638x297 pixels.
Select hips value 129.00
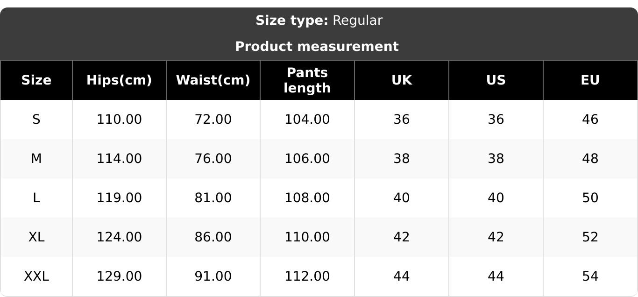coord(119,276)
